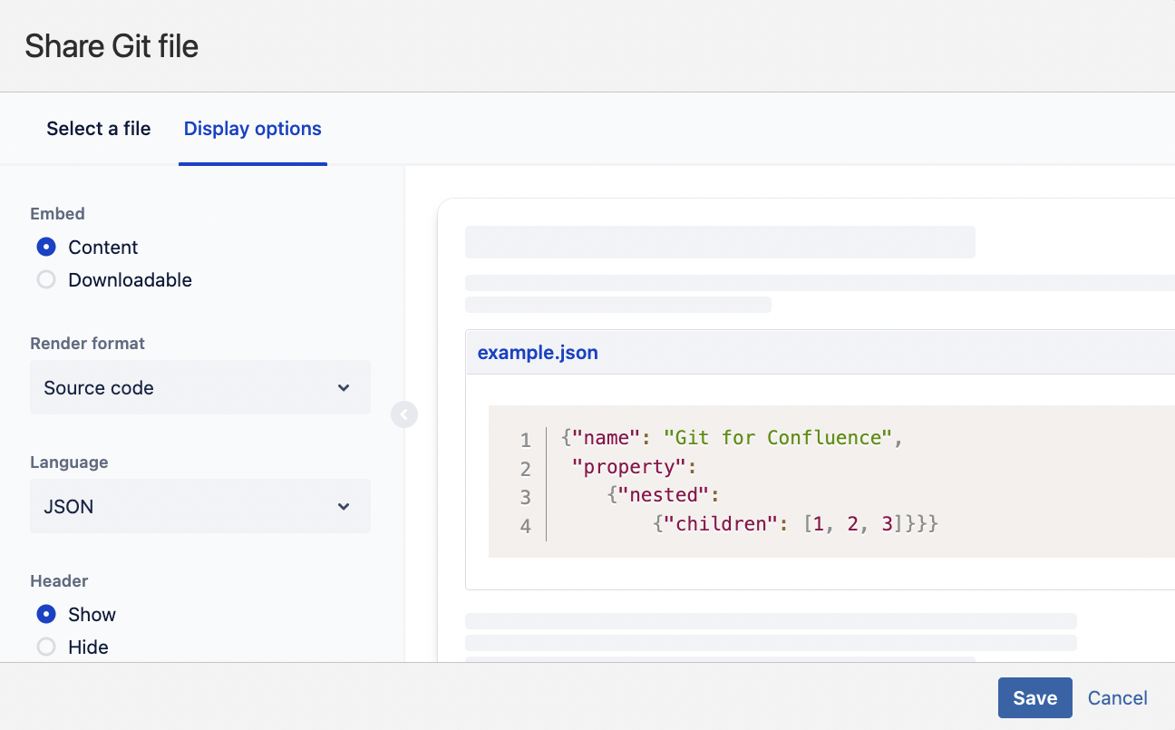
Task: Click the Render format label
Action: [x=87, y=344]
